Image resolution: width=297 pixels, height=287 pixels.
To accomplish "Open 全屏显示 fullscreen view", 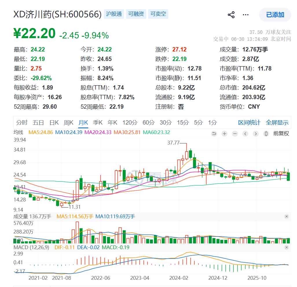I will 277,123.
